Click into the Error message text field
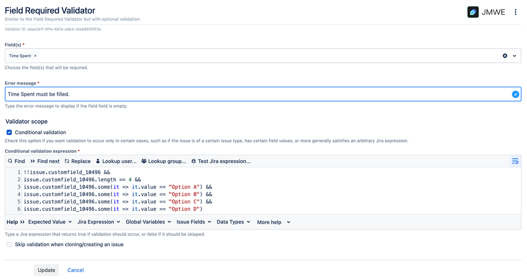This screenshot has height=279, width=527. 263,94
